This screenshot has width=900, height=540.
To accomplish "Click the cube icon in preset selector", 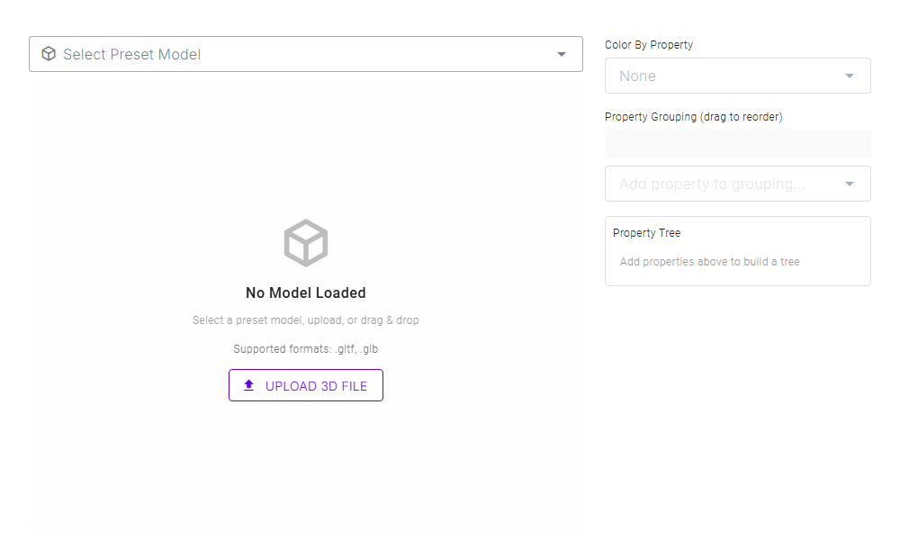I will [x=49, y=54].
